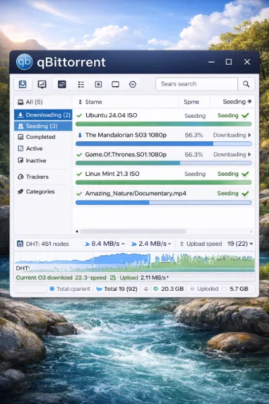
Task: Click the Current 03 download 22.3 speed text
Action: [61, 277]
